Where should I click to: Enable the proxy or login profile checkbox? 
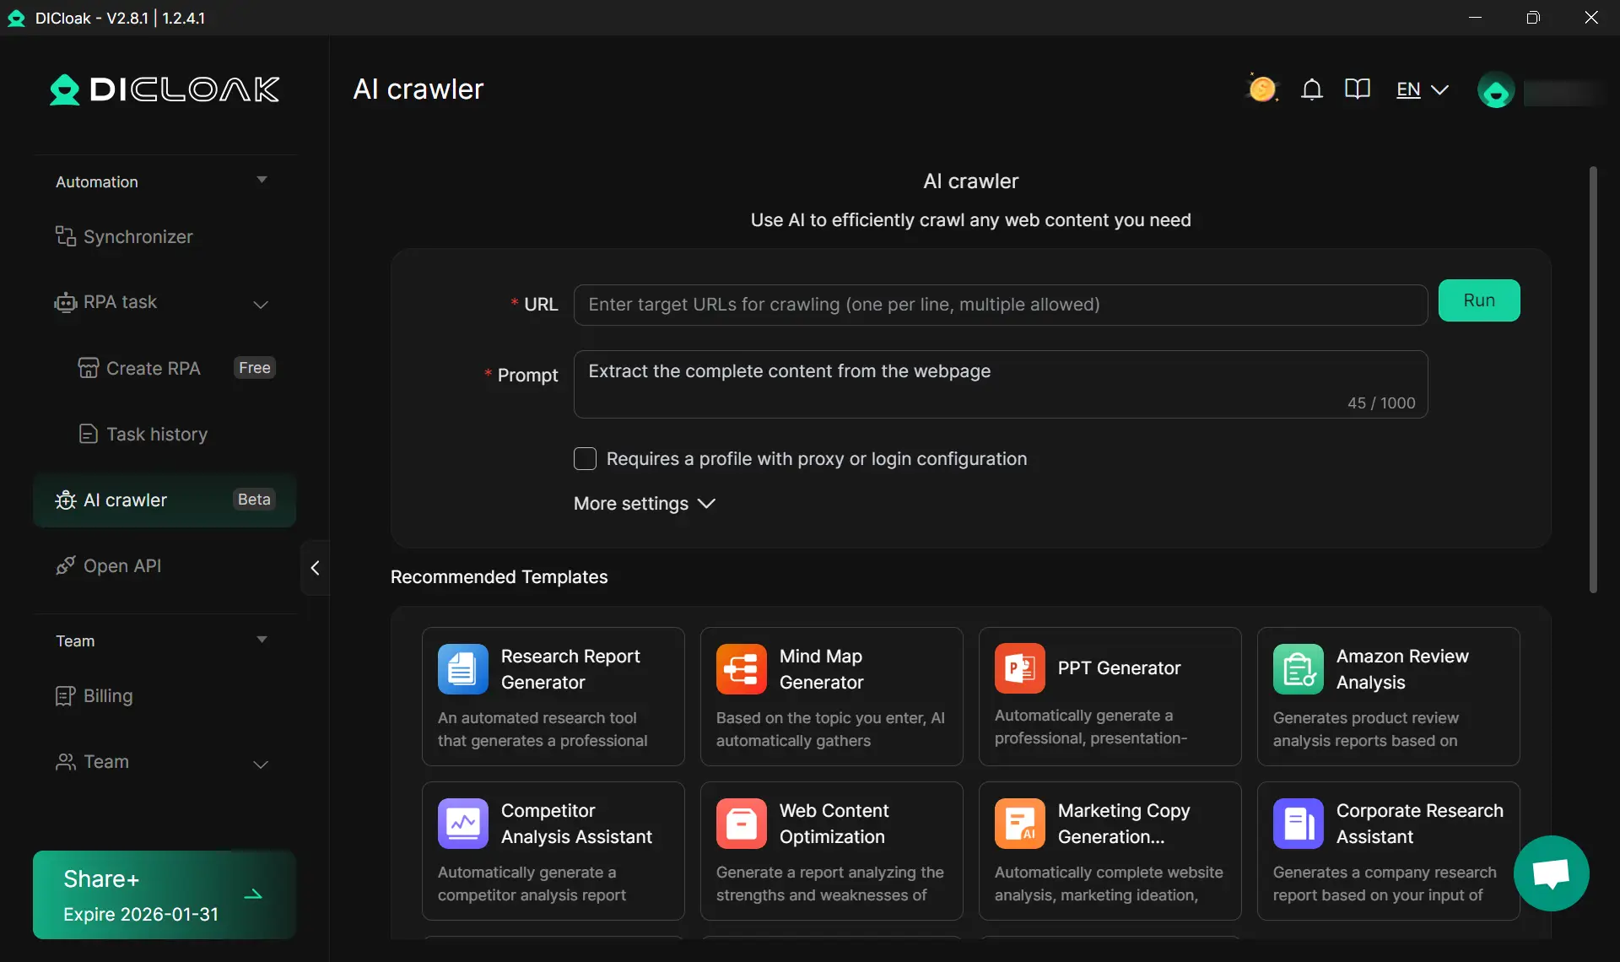[585, 458]
